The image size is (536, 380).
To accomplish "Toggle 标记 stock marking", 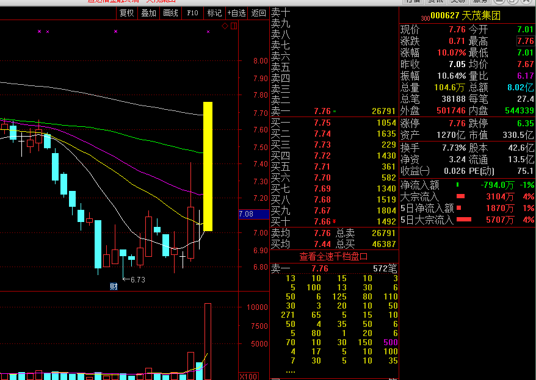I will [214, 13].
